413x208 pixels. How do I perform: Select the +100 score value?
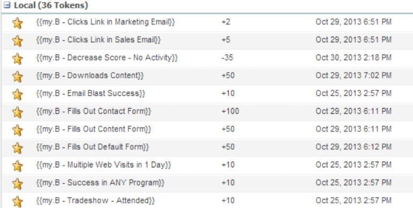(230, 111)
